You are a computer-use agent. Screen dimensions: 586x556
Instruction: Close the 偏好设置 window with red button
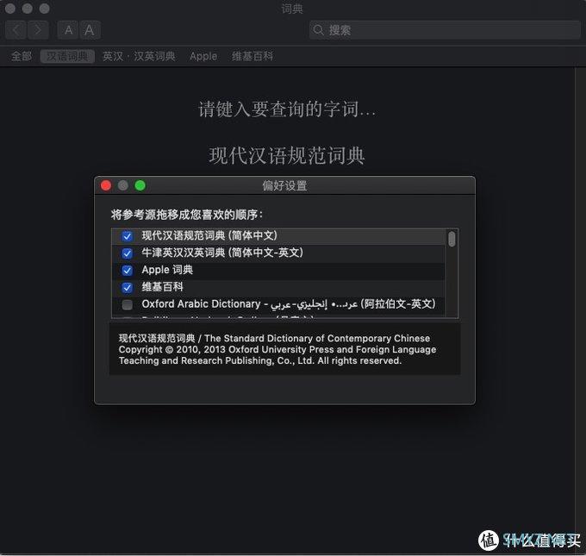pyautogui.click(x=106, y=185)
